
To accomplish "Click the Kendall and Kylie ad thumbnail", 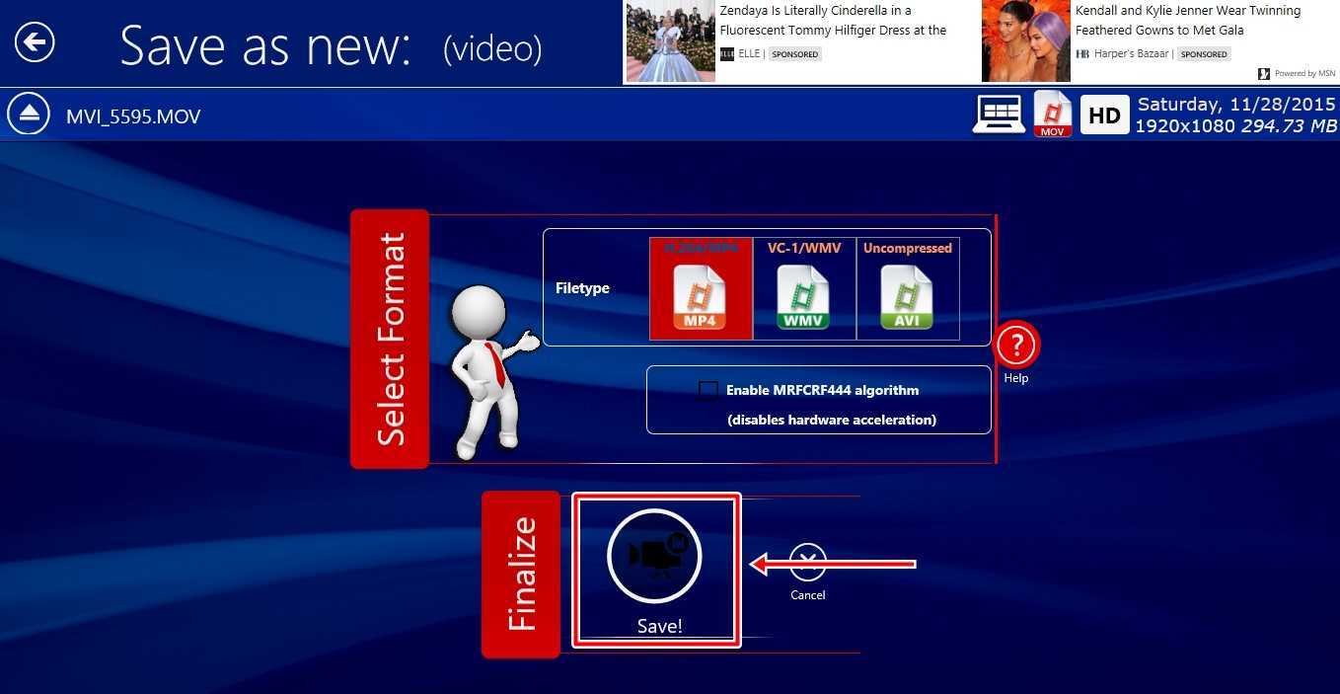I will tap(1026, 41).
